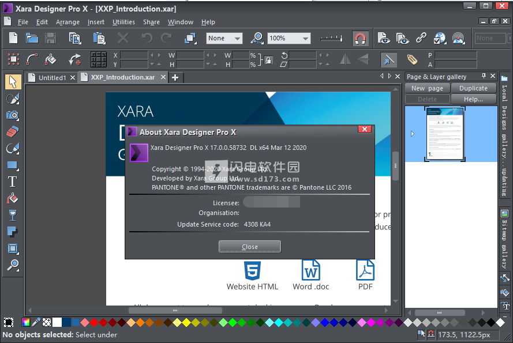Publish website with globe icon
The height and width of the screenshot is (343, 513).
point(440,38)
